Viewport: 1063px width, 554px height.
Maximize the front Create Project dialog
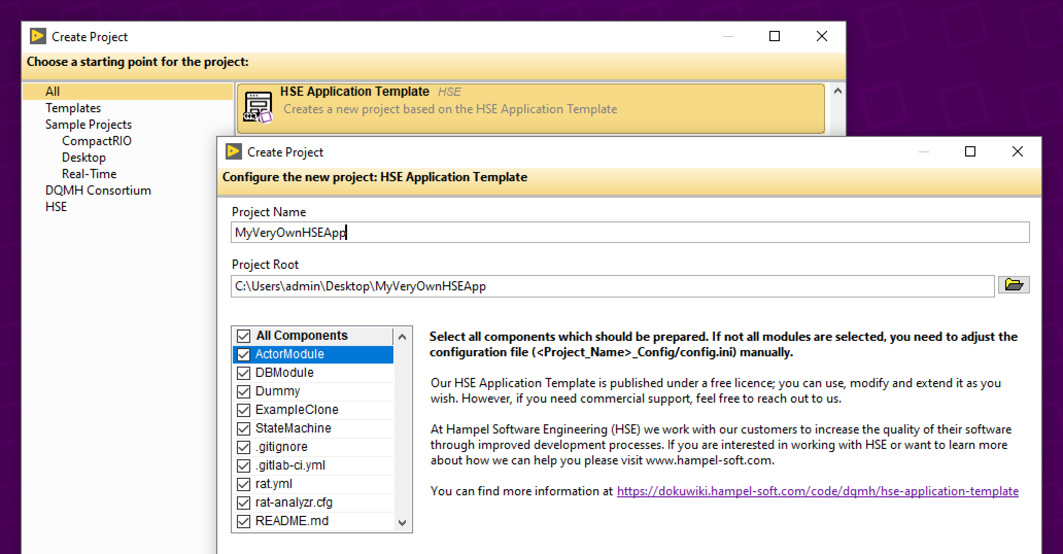[x=970, y=151]
